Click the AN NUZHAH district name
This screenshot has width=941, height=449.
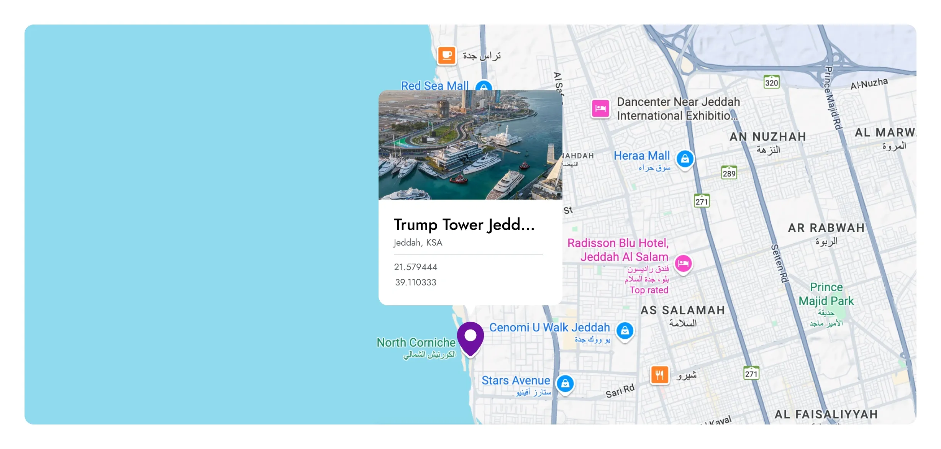click(768, 137)
